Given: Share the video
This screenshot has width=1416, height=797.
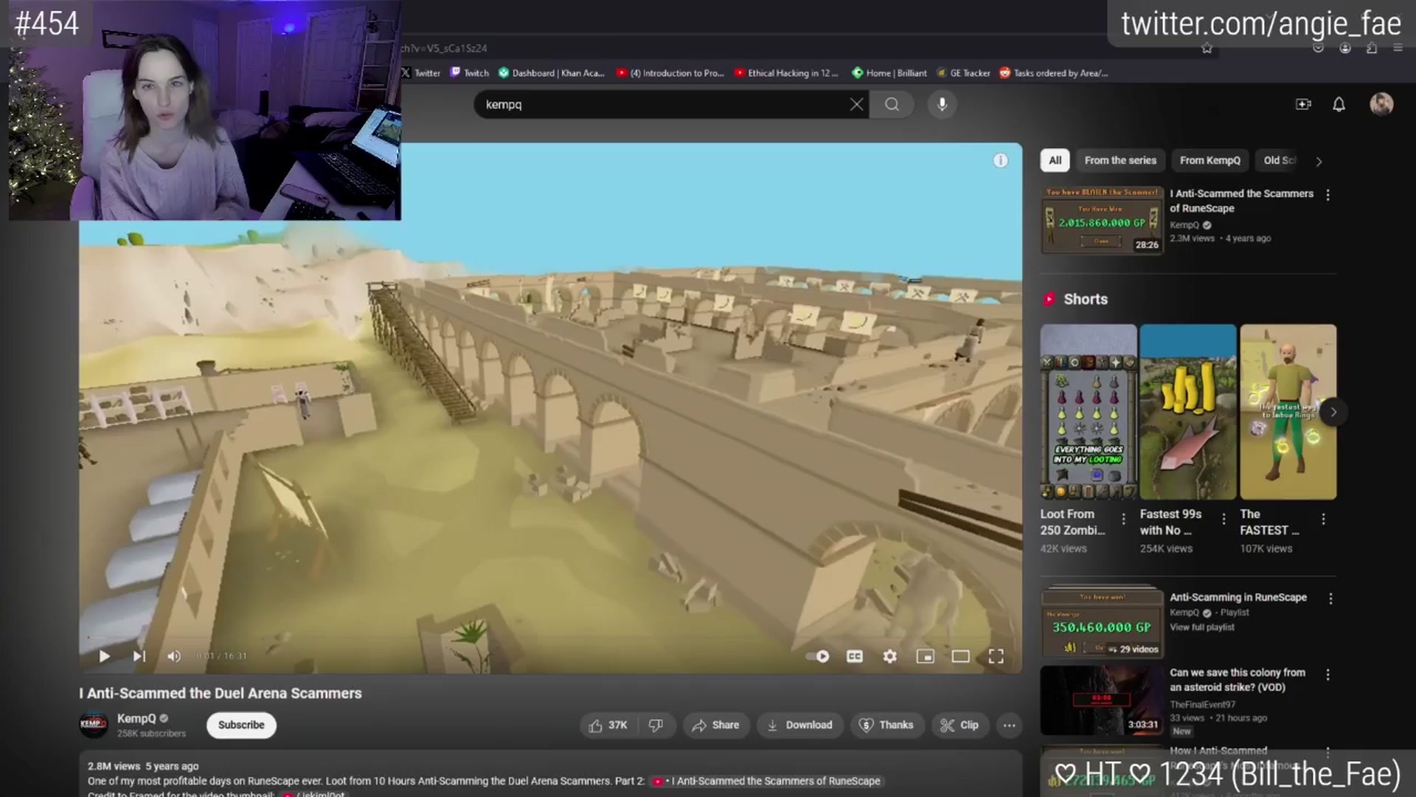Looking at the screenshot, I should click(715, 725).
